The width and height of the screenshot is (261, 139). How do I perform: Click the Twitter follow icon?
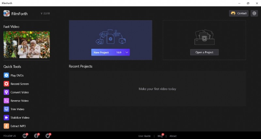[48, 136]
